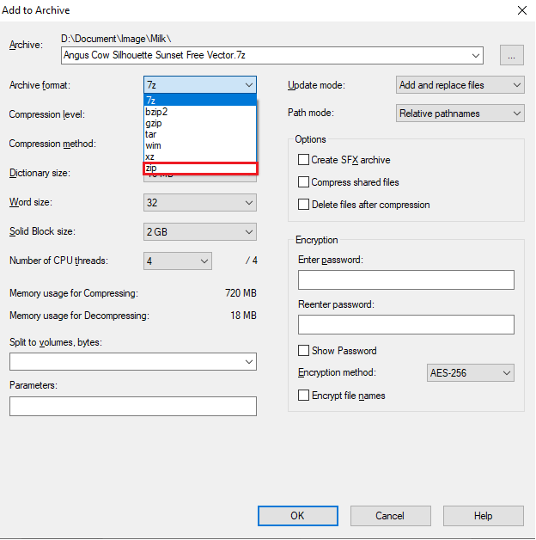Choose bzip2 in the format dropdown list

pyautogui.click(x=199, y=112)
